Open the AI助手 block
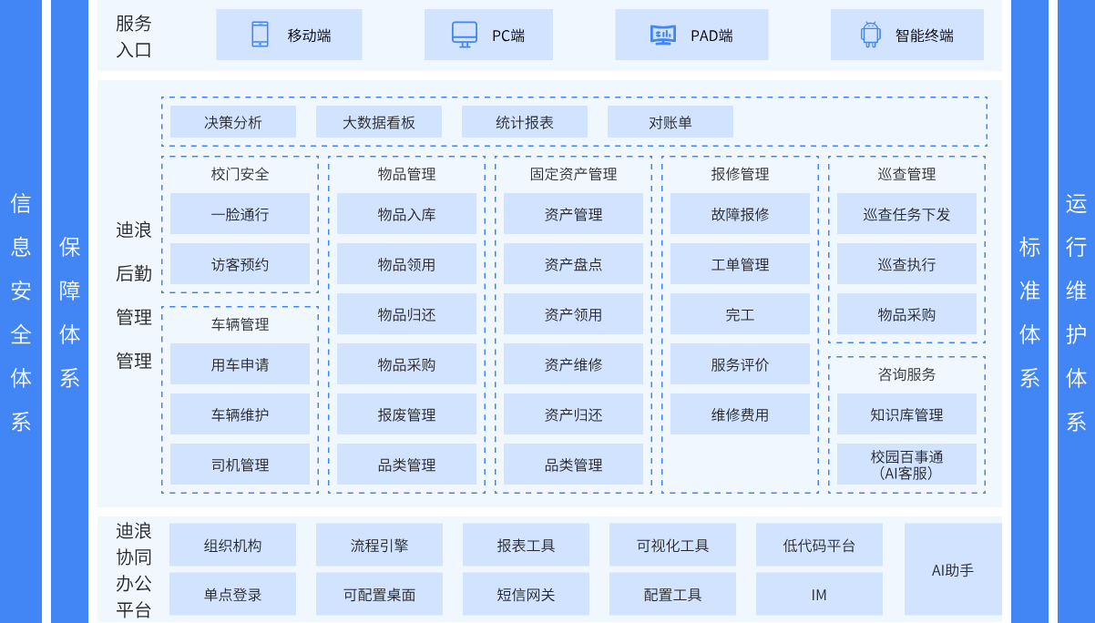This screenshot has height=623, width=1095. [x=953, y=569]
